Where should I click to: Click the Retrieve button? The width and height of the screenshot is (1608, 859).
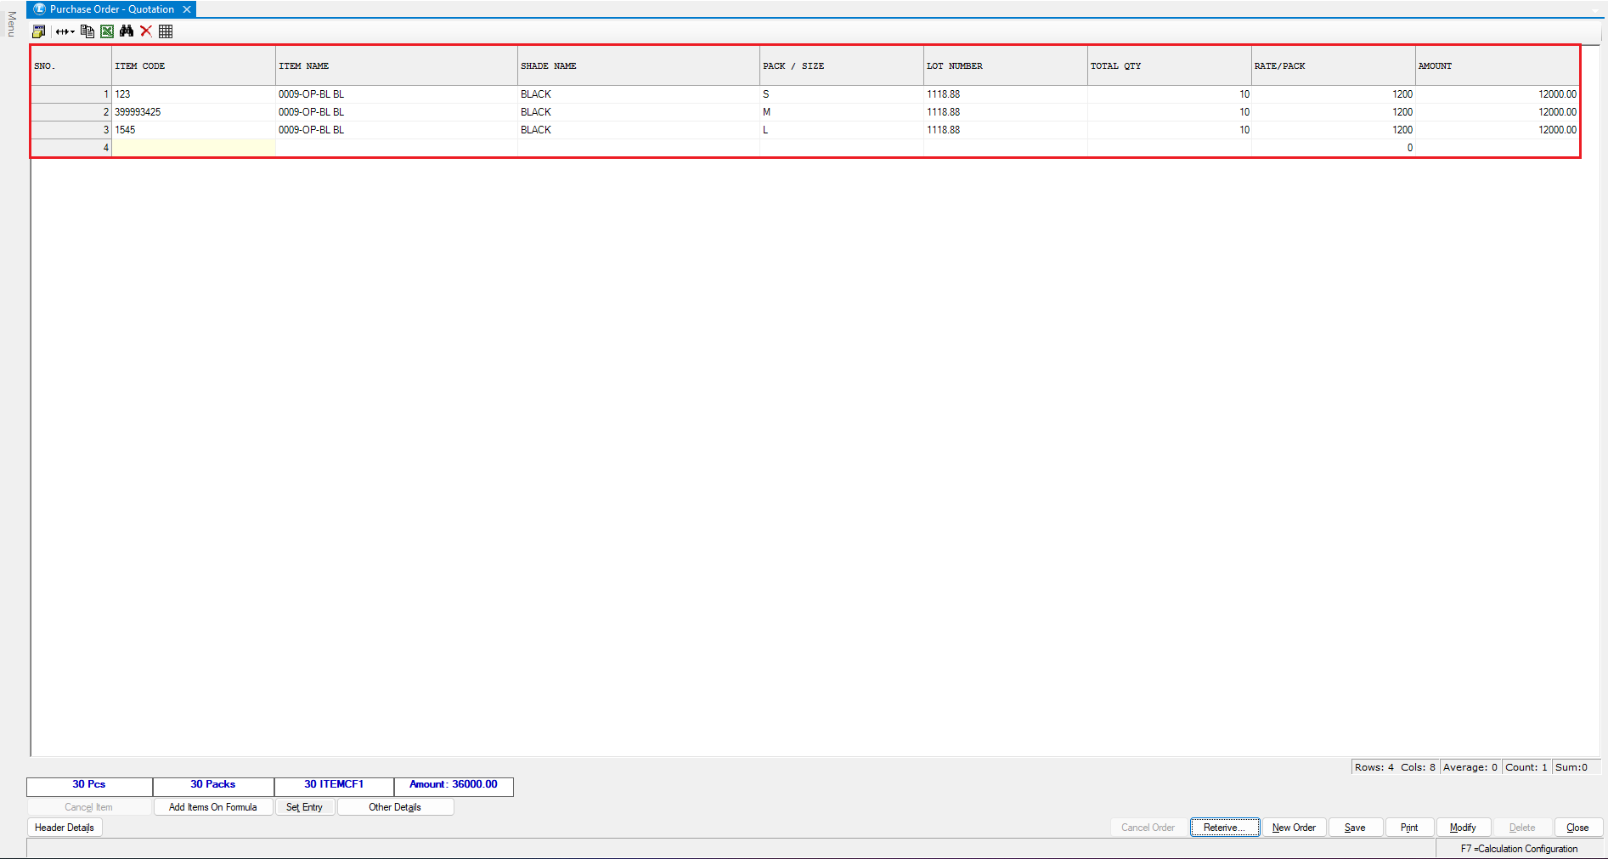(1224, 828)
